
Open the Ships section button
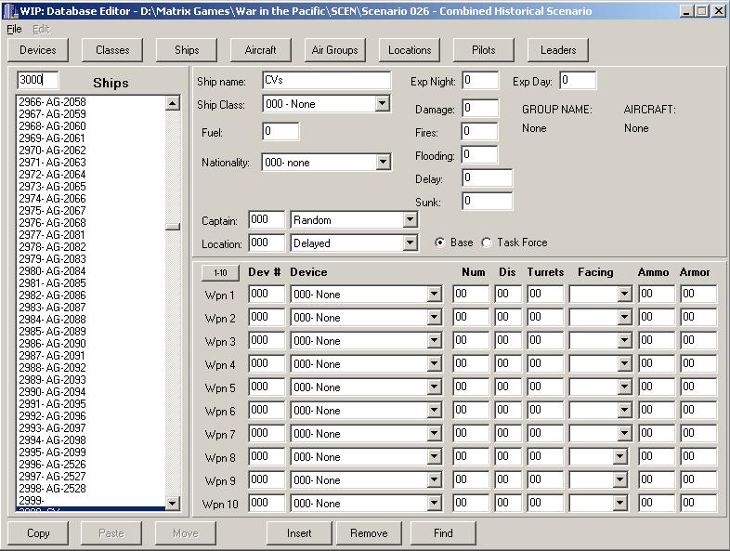[x=187, y=50]
